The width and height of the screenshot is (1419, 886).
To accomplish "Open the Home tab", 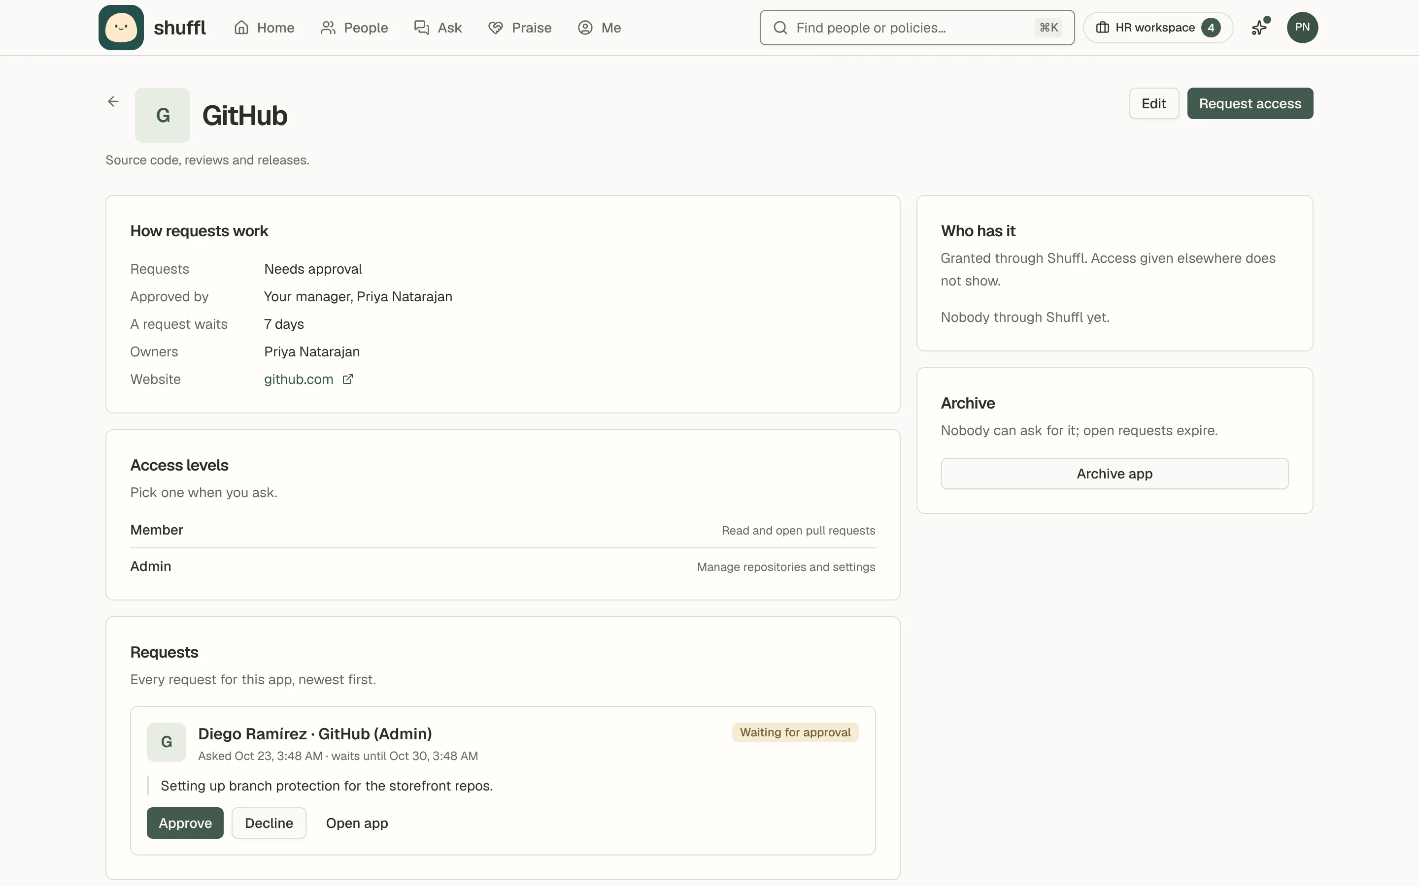I will pos(264,28).
